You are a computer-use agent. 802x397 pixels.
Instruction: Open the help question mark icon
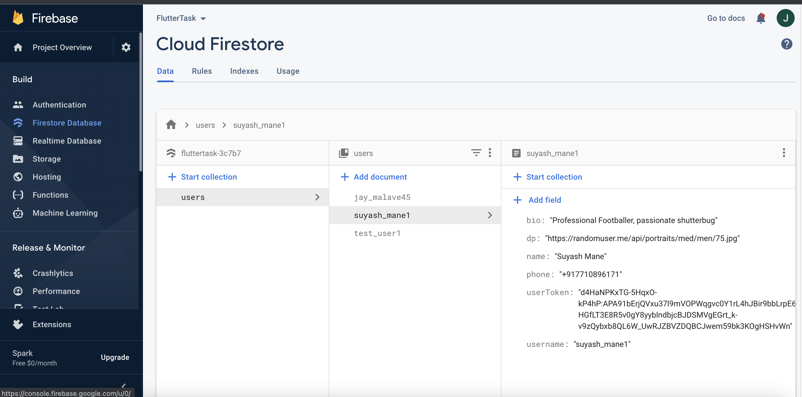(786, 44)
